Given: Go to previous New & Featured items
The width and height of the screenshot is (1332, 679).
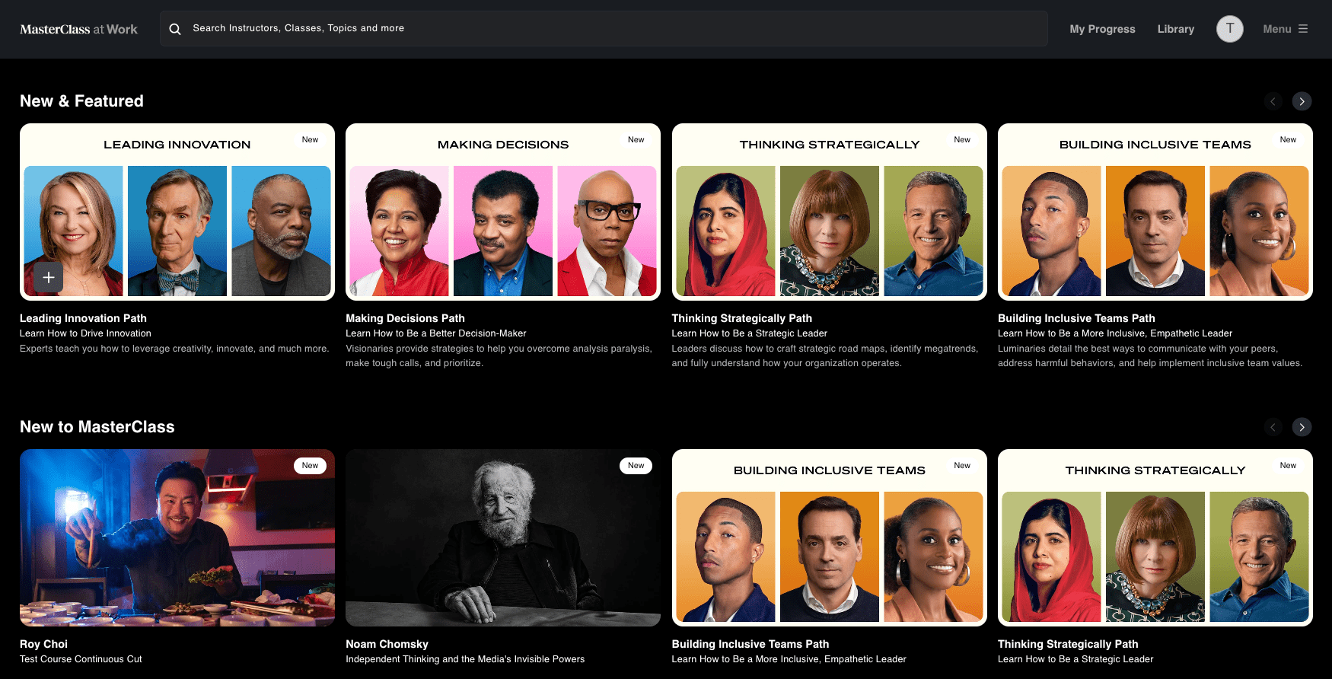Looking at the screenshot, I should click(1273, 101).
